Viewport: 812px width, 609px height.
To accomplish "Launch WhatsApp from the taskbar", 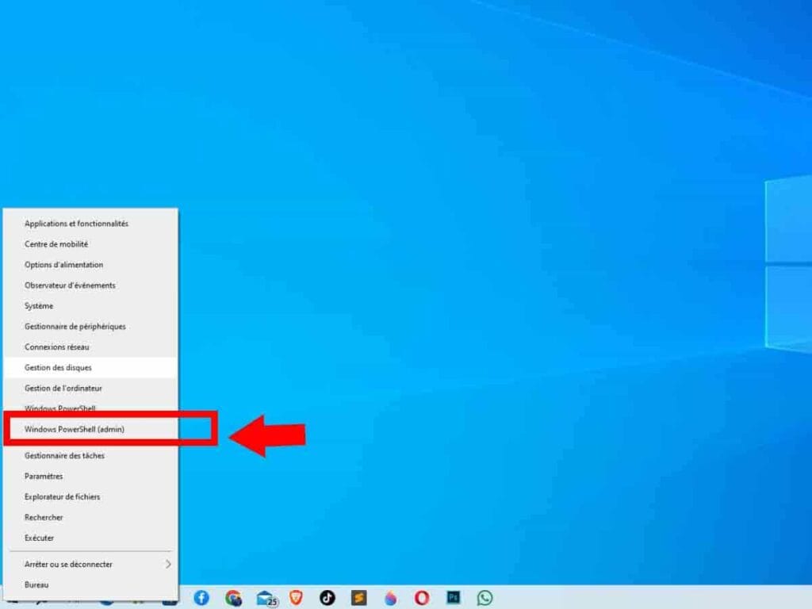I will [x=485, y=598].
